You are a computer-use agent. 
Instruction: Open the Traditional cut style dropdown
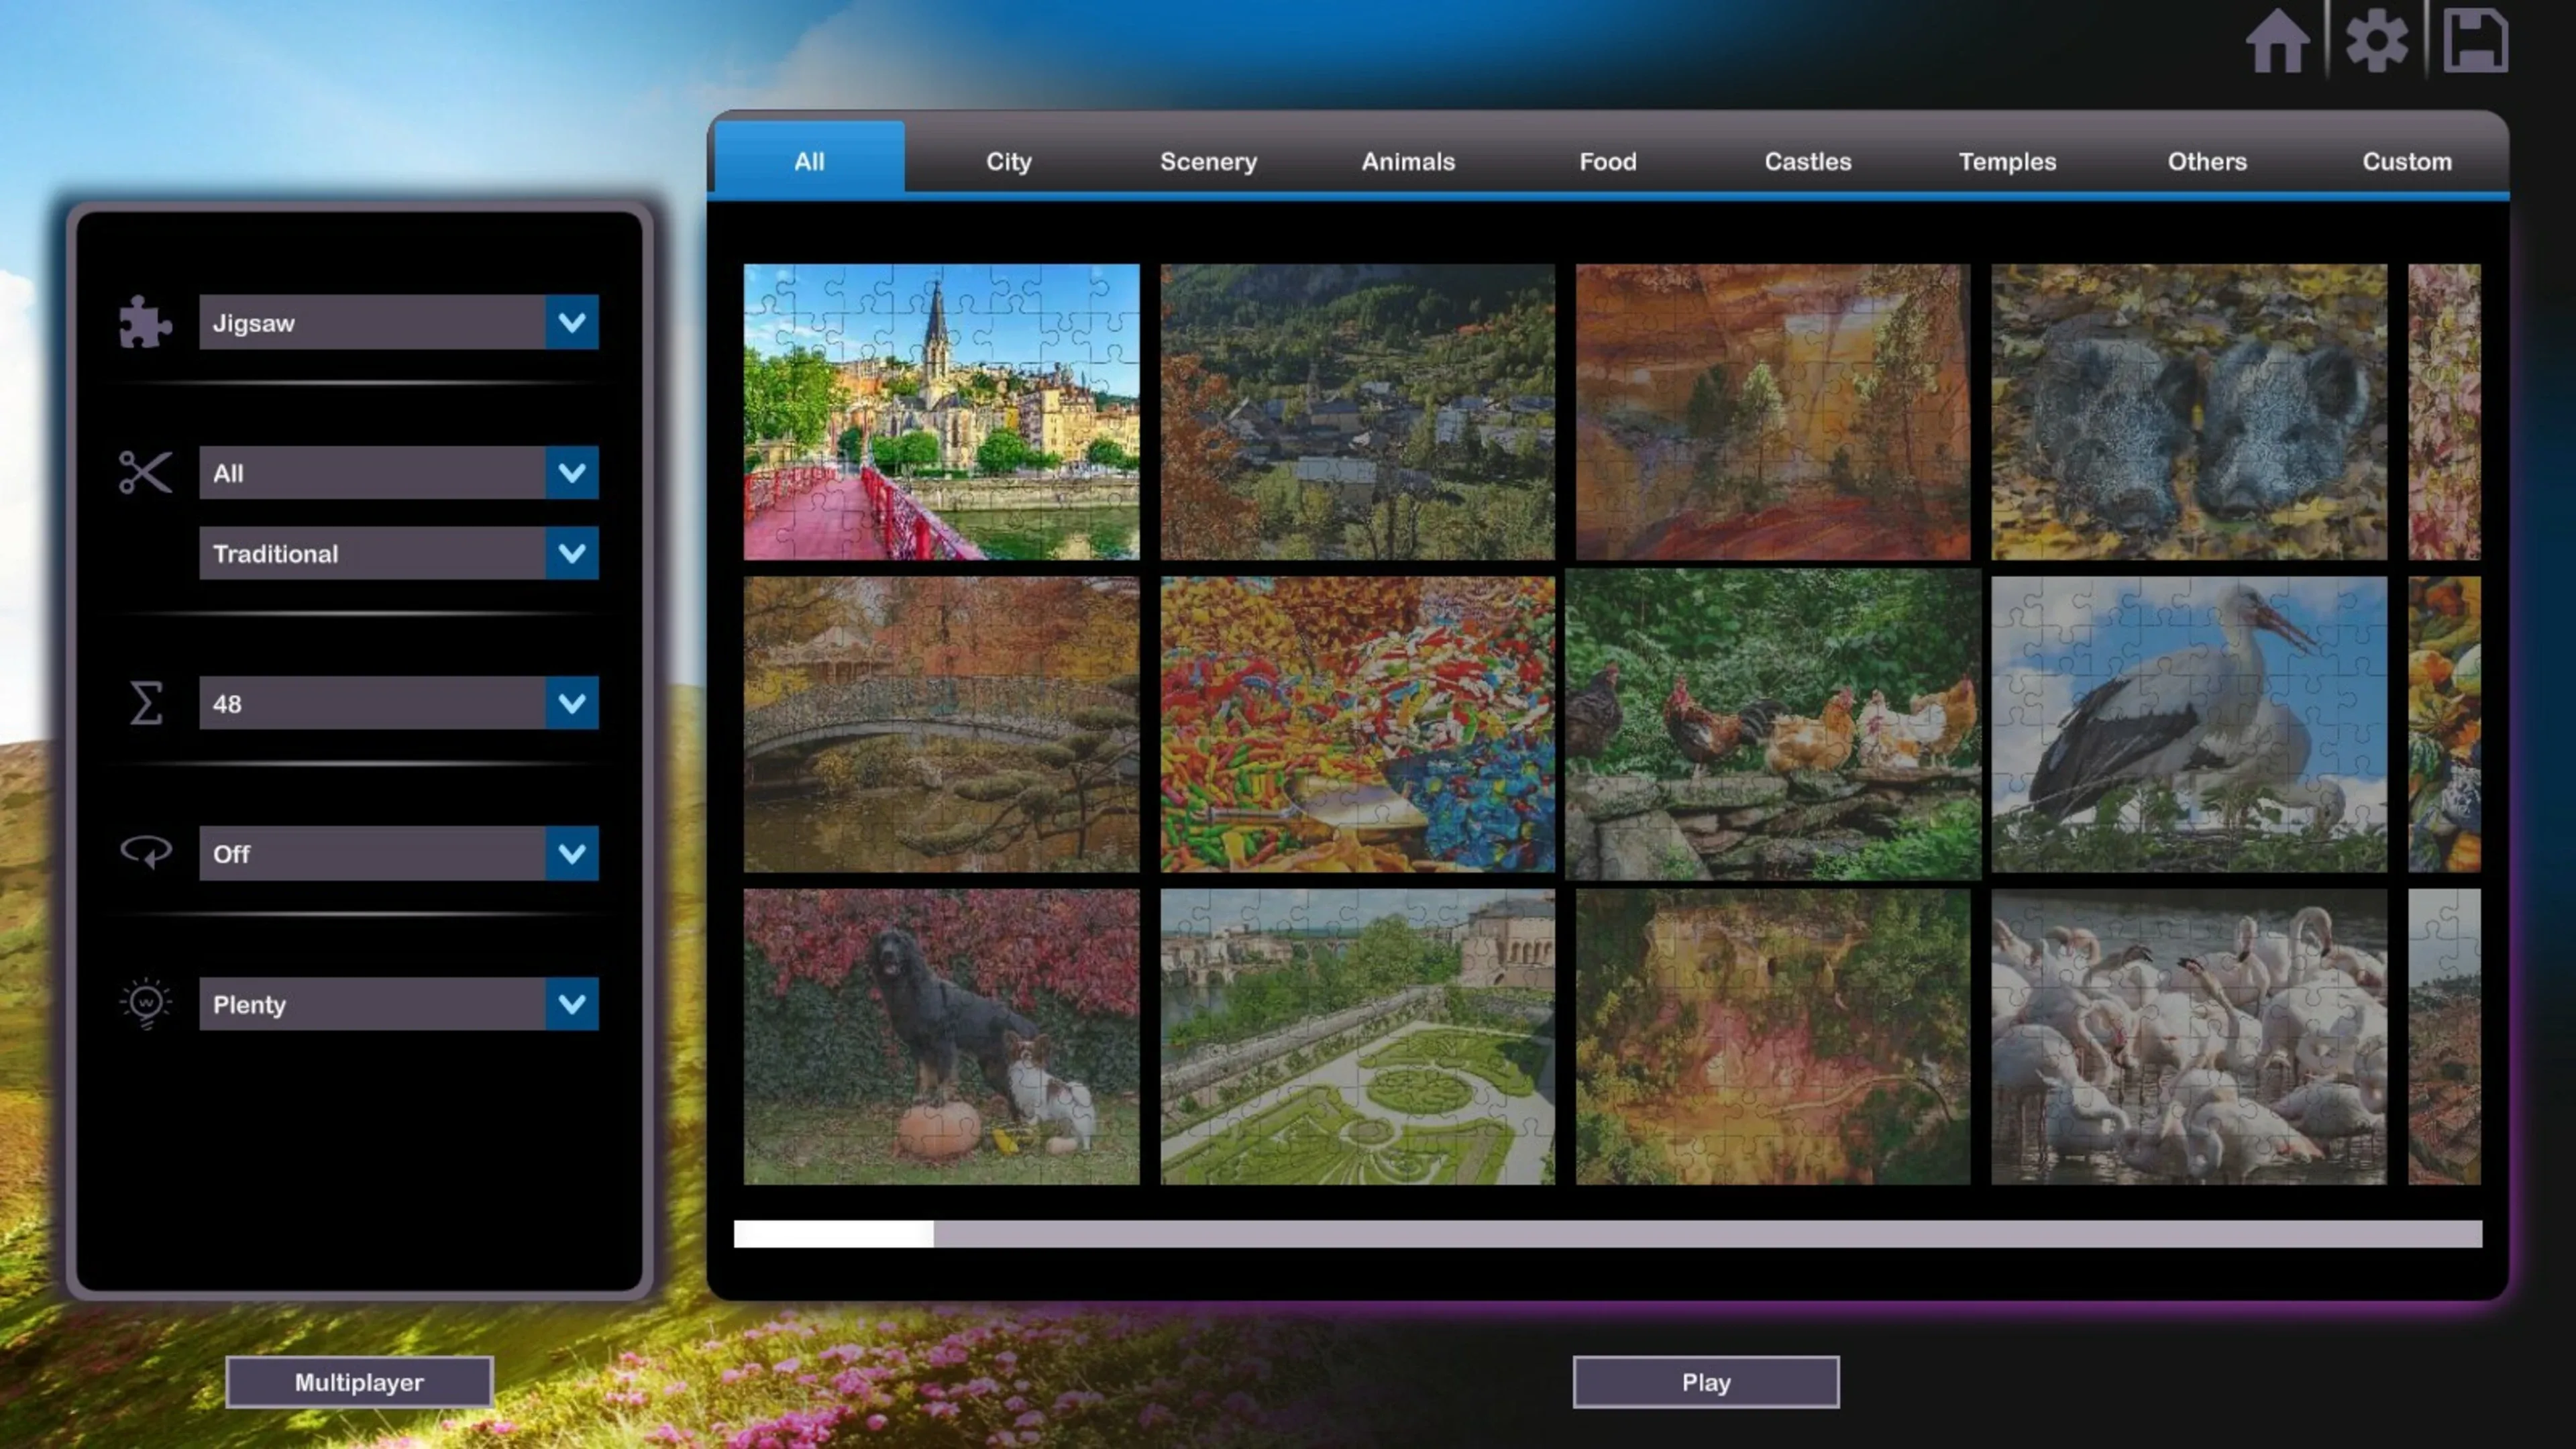(x=571, y=553)
